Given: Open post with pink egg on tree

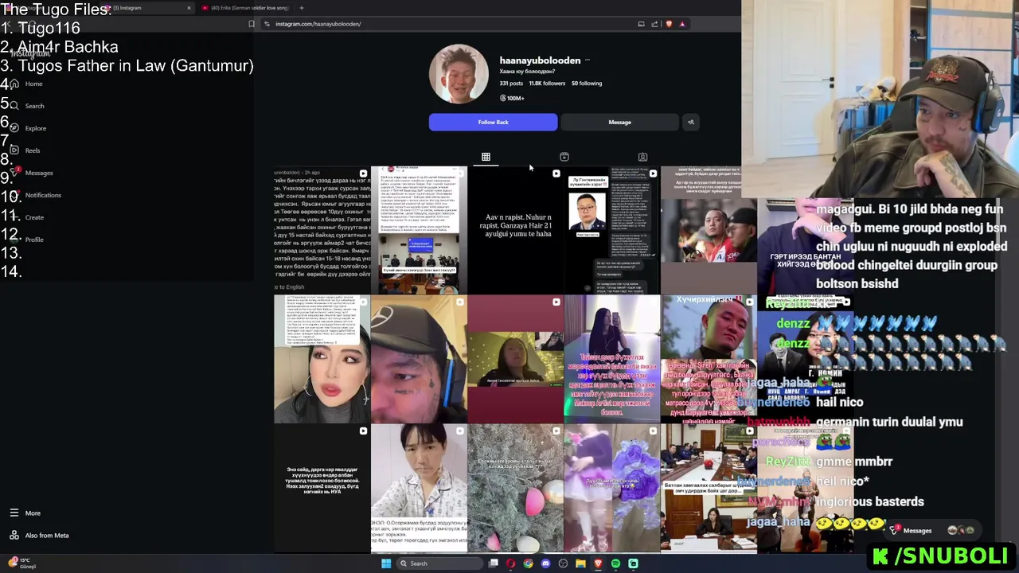Looking at the screenshot, I should (x=515, y=488).
